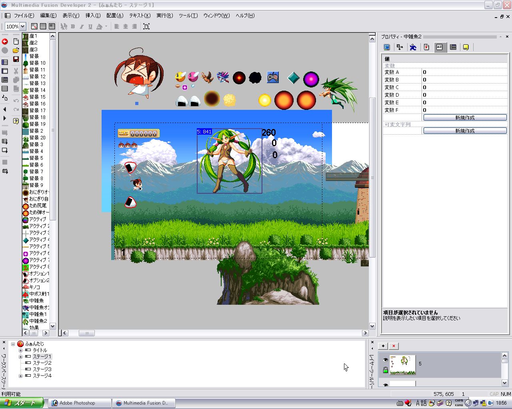
Task: Click the calendar-style icon at bottom of left toolbar
Action: coord(5,171)
